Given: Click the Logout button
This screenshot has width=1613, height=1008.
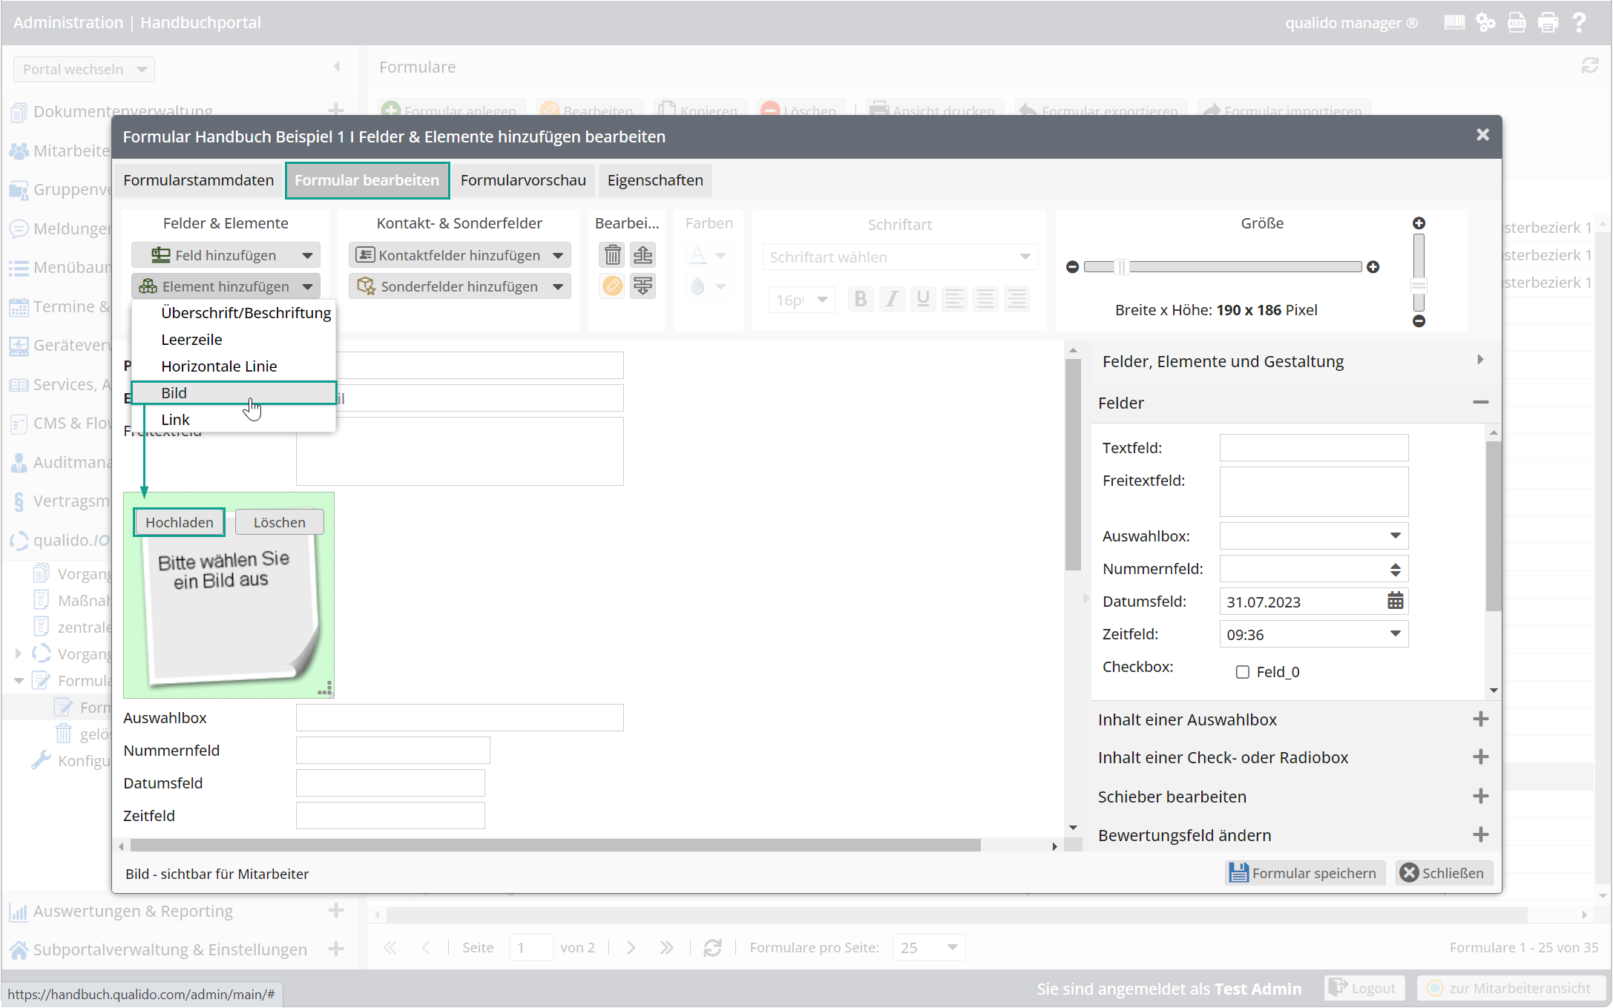Looking at the screenshot, I should click(x=1364, y=988).
